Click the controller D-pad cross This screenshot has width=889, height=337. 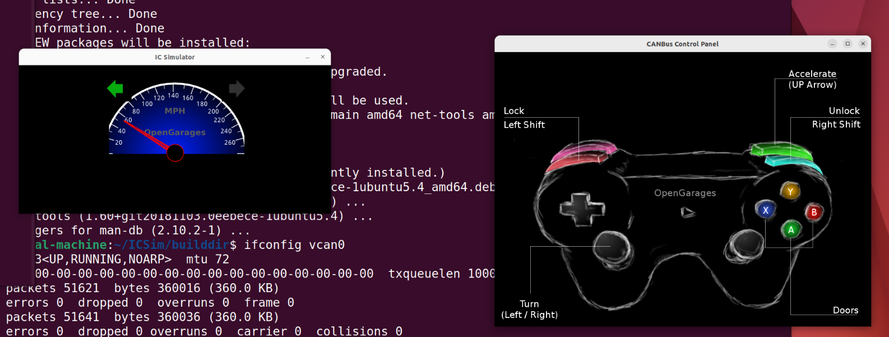click(x=582, y=209)
